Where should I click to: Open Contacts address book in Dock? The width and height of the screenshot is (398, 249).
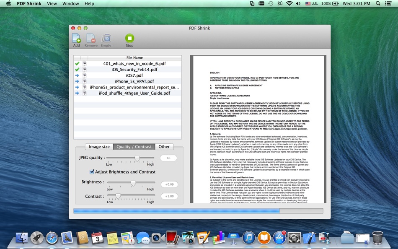[82, 238]
